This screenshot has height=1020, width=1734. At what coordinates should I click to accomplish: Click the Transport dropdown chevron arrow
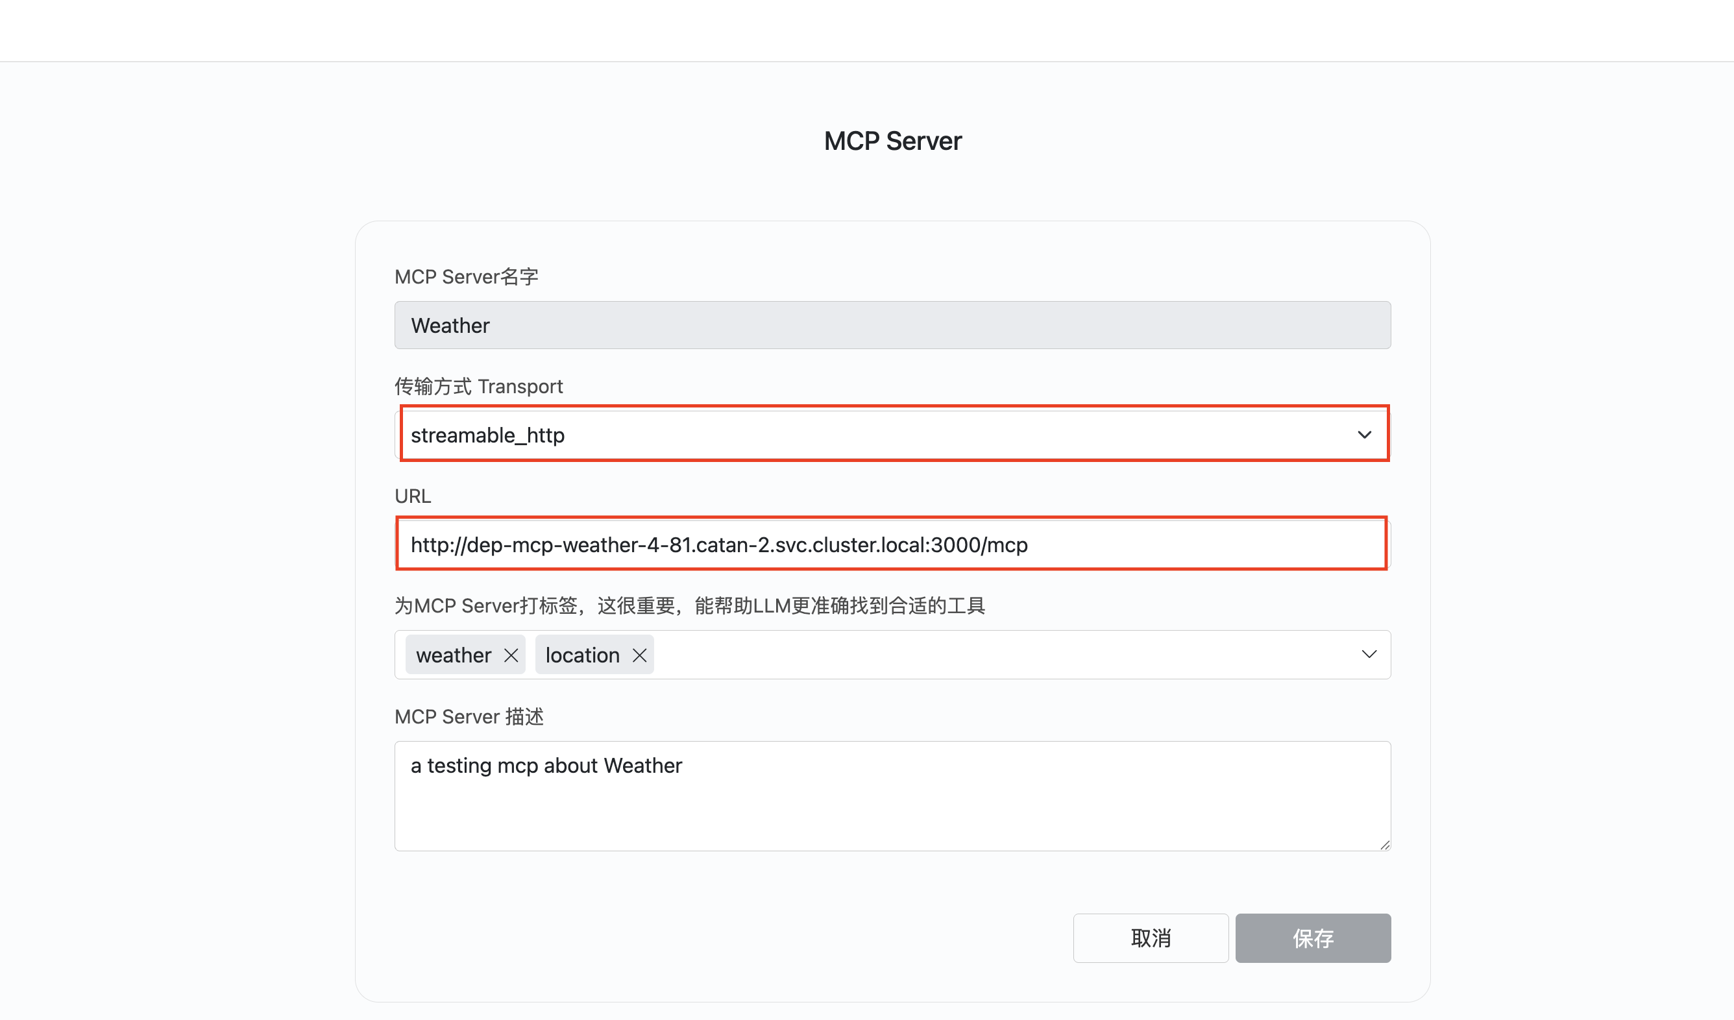click(x=1364, y=435)
